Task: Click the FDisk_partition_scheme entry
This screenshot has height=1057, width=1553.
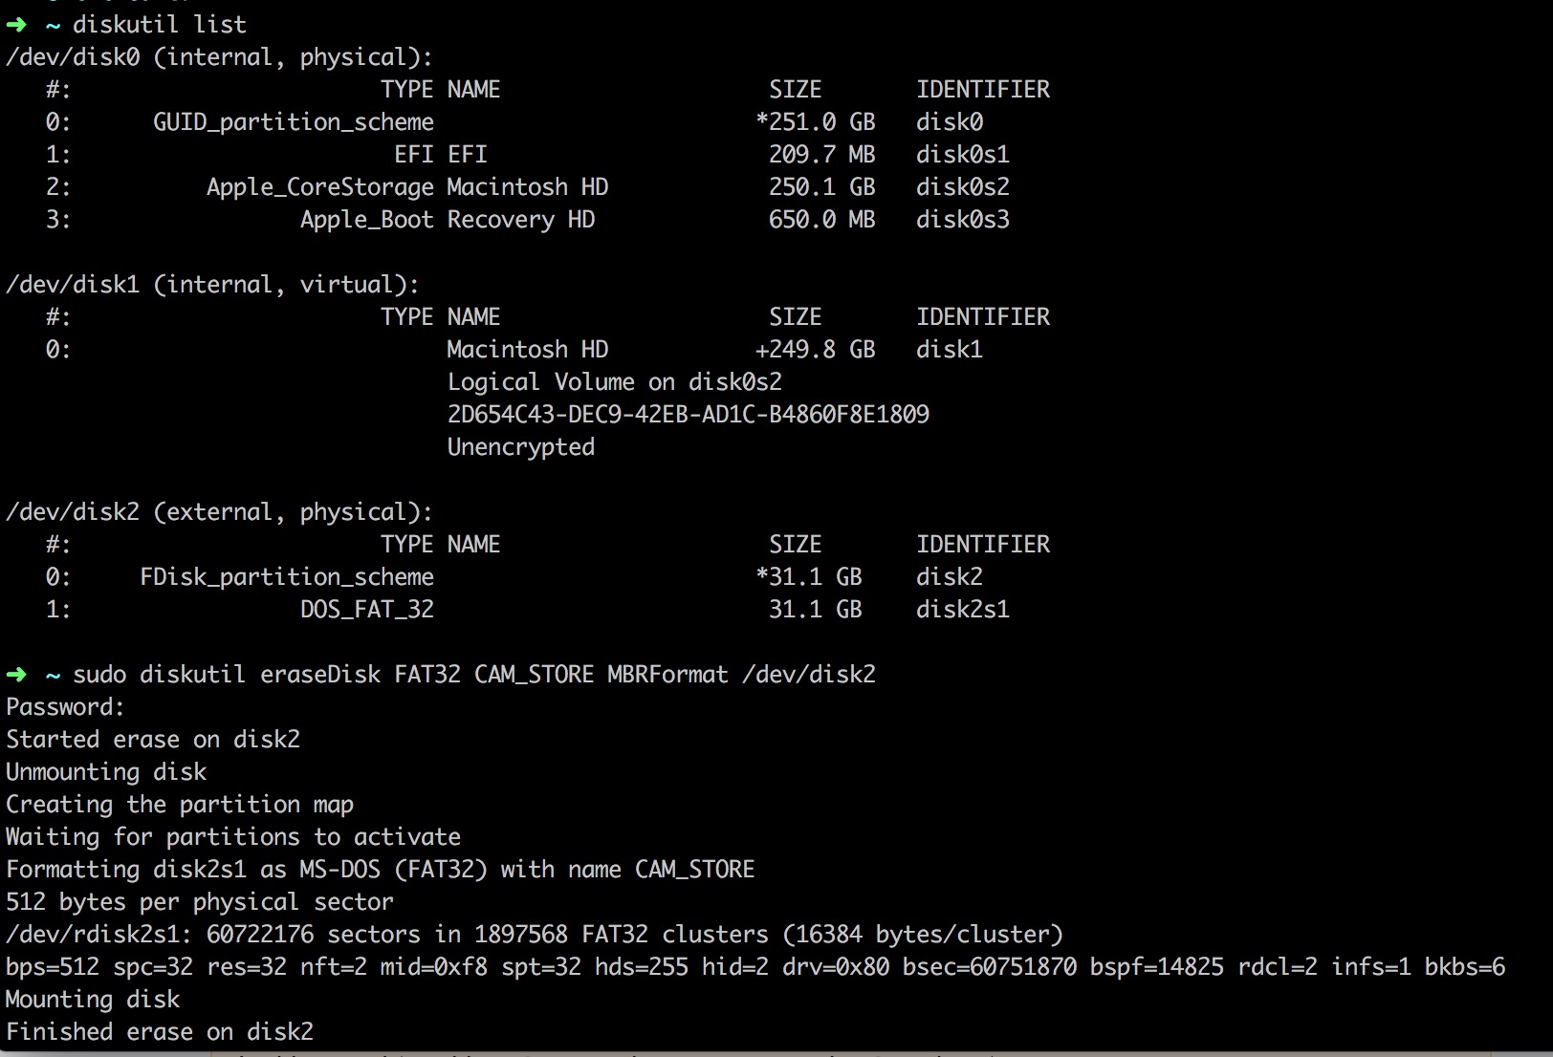Action: tap(287, 577)
